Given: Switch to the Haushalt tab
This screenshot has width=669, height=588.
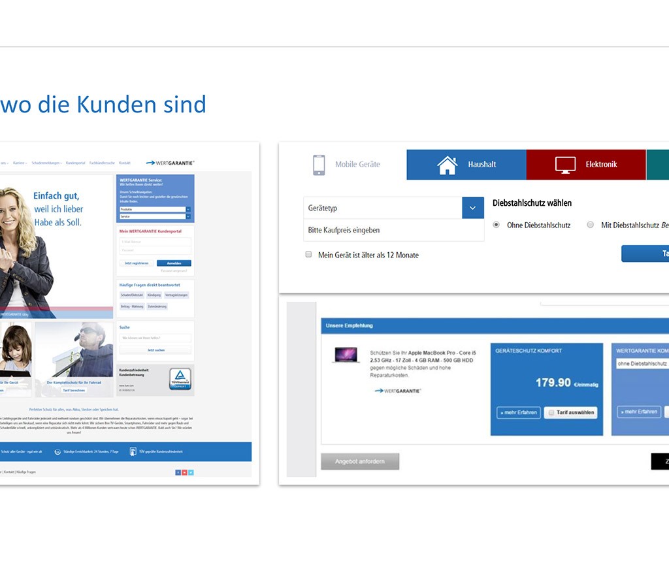Looking at the screenshot, I should point(466,165).
